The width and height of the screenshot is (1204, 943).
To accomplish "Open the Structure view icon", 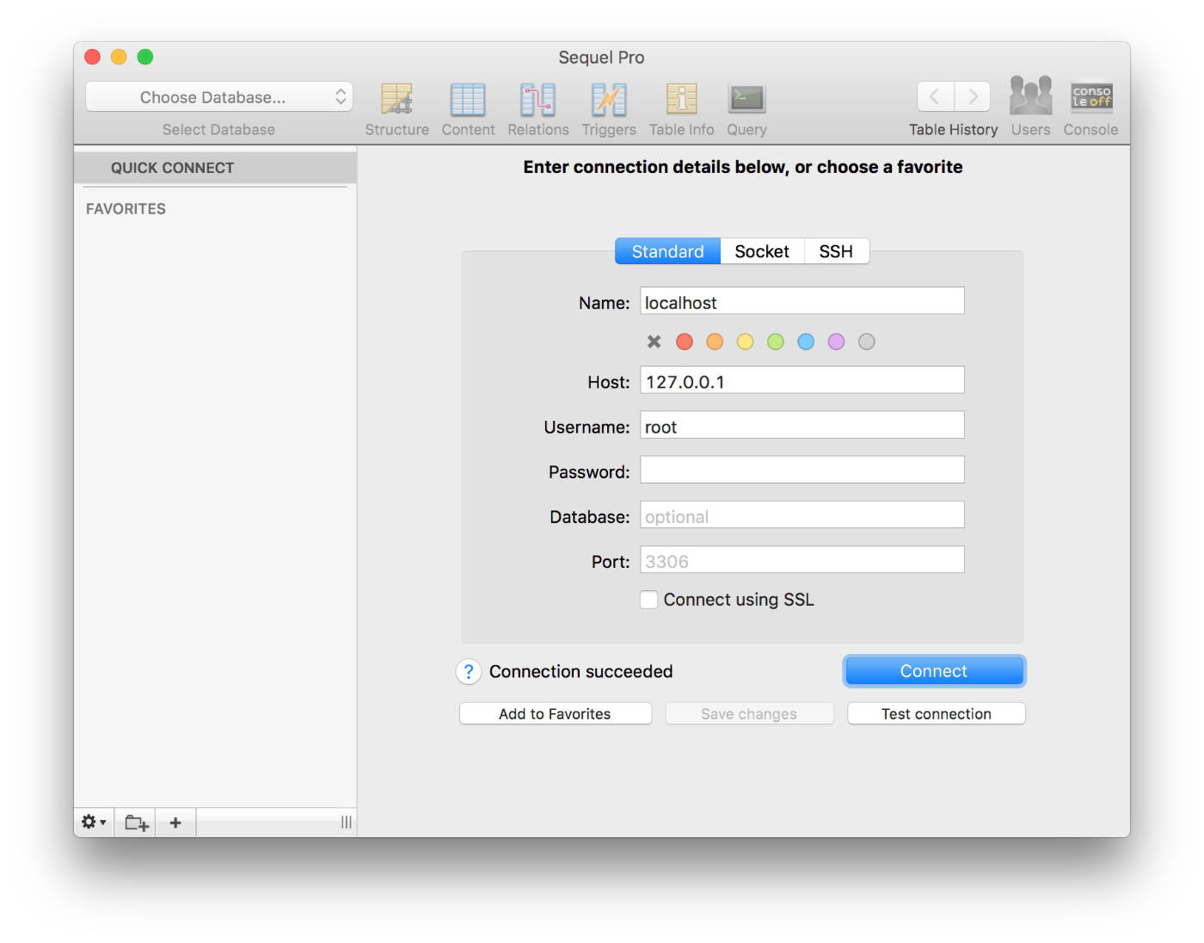I will click(x=396, y=100).
